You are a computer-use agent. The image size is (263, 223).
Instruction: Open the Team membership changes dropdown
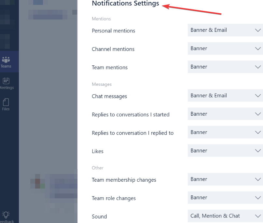(x=225, y=179)
